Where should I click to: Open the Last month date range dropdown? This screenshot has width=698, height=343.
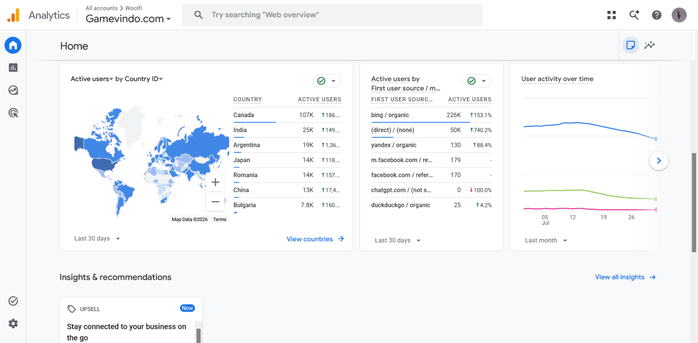[x=546, y=240]
